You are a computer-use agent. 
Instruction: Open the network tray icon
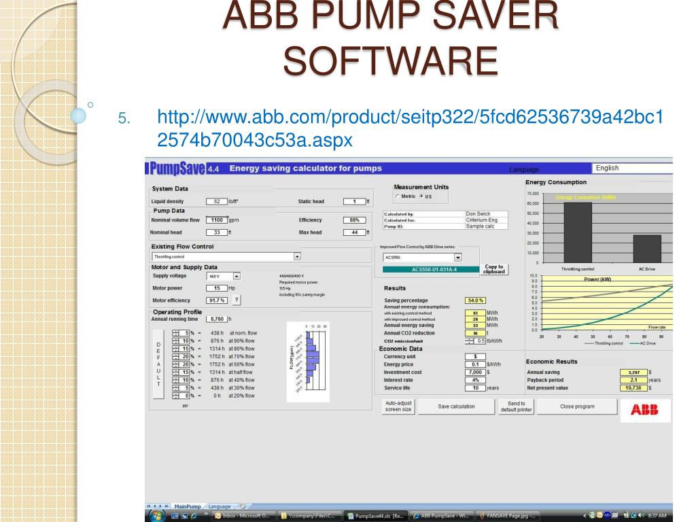(x=633, y=516)
